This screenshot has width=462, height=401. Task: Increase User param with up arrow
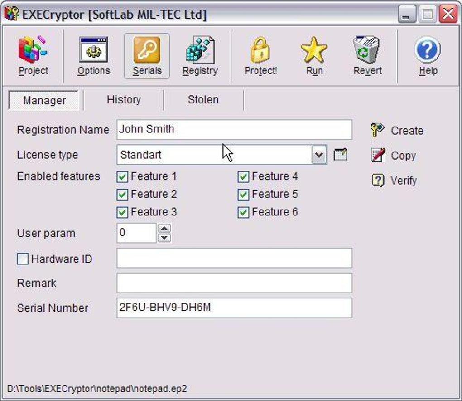pyautogui.click(x=164, y=228)
